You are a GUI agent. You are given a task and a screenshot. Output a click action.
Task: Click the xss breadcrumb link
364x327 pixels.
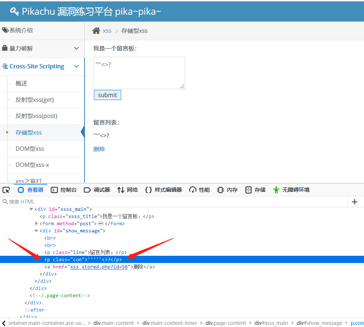[107, 31]
